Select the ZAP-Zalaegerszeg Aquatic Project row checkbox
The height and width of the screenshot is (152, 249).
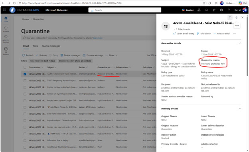coord(25,81)
